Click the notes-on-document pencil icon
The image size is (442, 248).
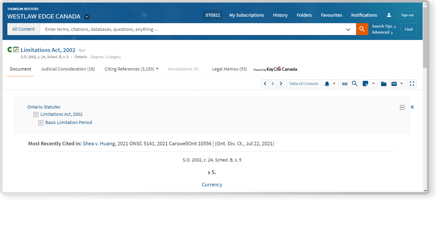click(16, 50)
